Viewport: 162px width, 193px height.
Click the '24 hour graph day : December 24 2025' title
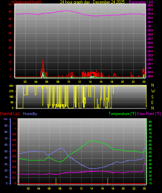(x=92, y=2)
